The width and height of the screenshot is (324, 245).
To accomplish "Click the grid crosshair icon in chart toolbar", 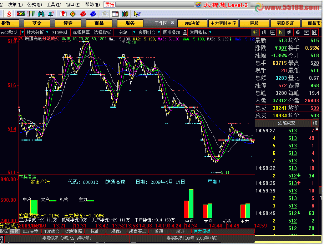I will (x=273, y=33).
